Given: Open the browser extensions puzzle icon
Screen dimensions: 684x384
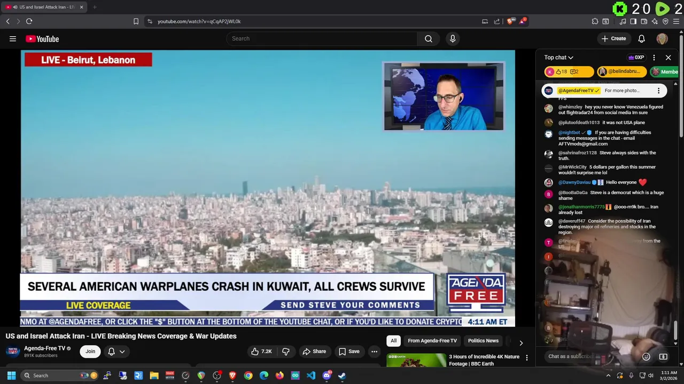Looking at the screenshot, I should point(595,21).
